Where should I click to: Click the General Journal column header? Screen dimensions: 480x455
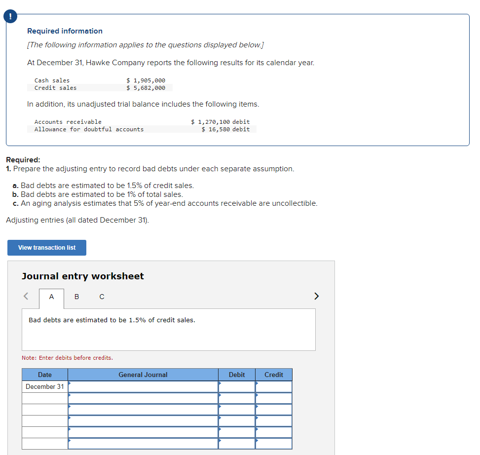coord(143,375)
